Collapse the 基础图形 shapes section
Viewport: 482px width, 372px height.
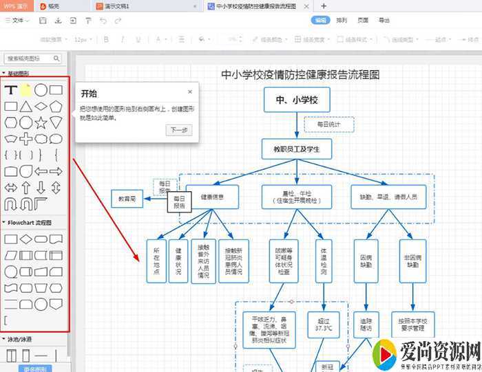[3, 73]
